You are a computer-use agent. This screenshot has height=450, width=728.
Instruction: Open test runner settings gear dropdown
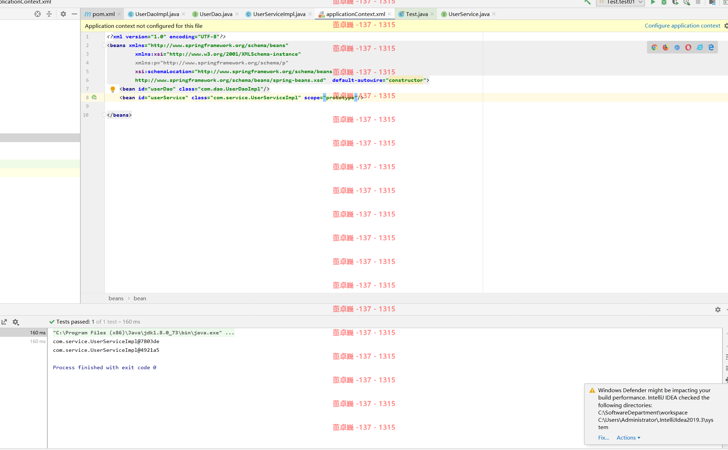(16, 322)
